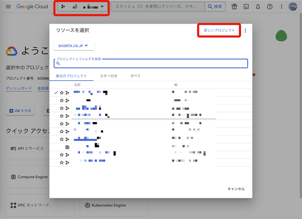
Task: Open the notifications bell
Action: [x=258, y=7]
